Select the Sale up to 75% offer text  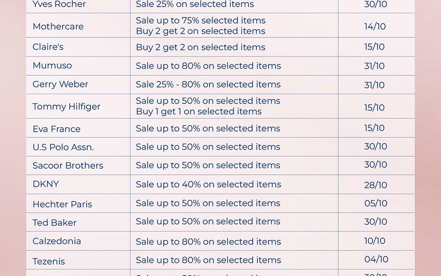pos(201,20)
